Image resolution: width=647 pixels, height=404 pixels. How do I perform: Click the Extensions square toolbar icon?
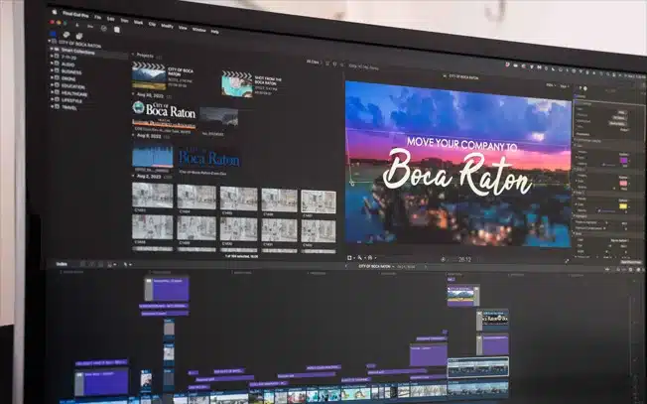[x=117, y=30]
